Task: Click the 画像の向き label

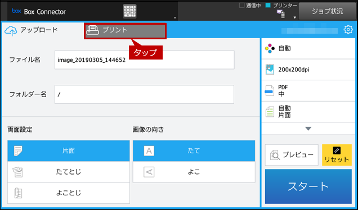Action: (x=148, y=130)
